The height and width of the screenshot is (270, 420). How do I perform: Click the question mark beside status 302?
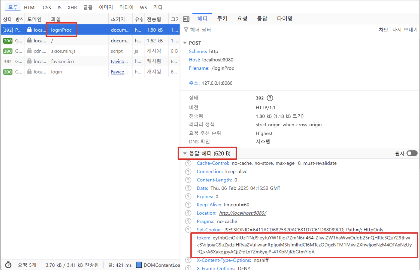pos(270,98)
